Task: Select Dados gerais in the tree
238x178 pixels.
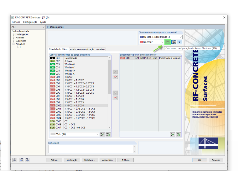Action: pyautogui.click(x=22, y=35)
